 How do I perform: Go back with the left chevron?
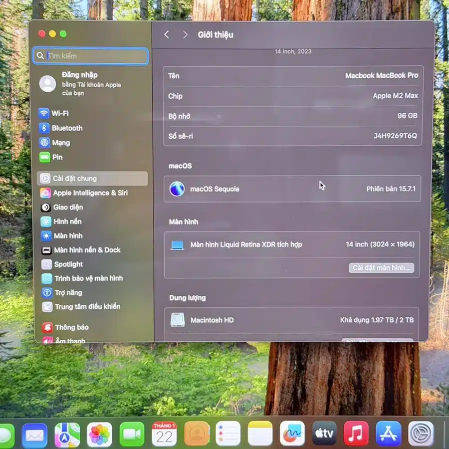click(167, 34)
